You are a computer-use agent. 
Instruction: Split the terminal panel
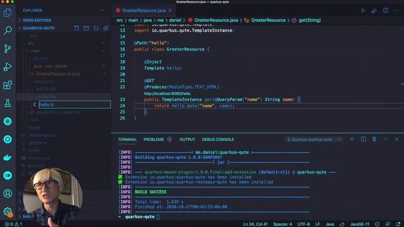364,139
